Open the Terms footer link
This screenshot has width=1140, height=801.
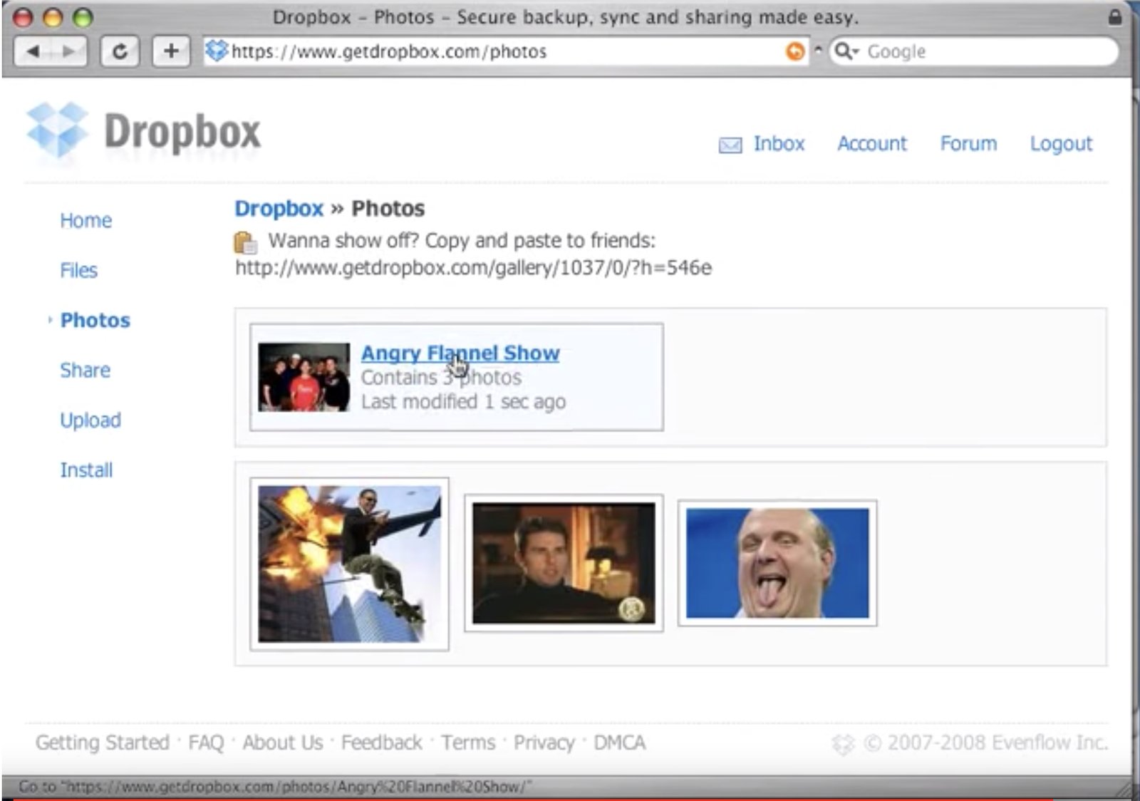[x=467, y=743]
